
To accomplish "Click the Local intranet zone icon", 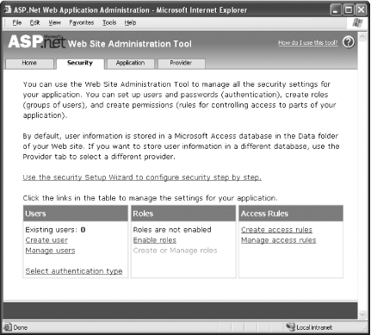I will pyautogui.click(x=290, y=326).
